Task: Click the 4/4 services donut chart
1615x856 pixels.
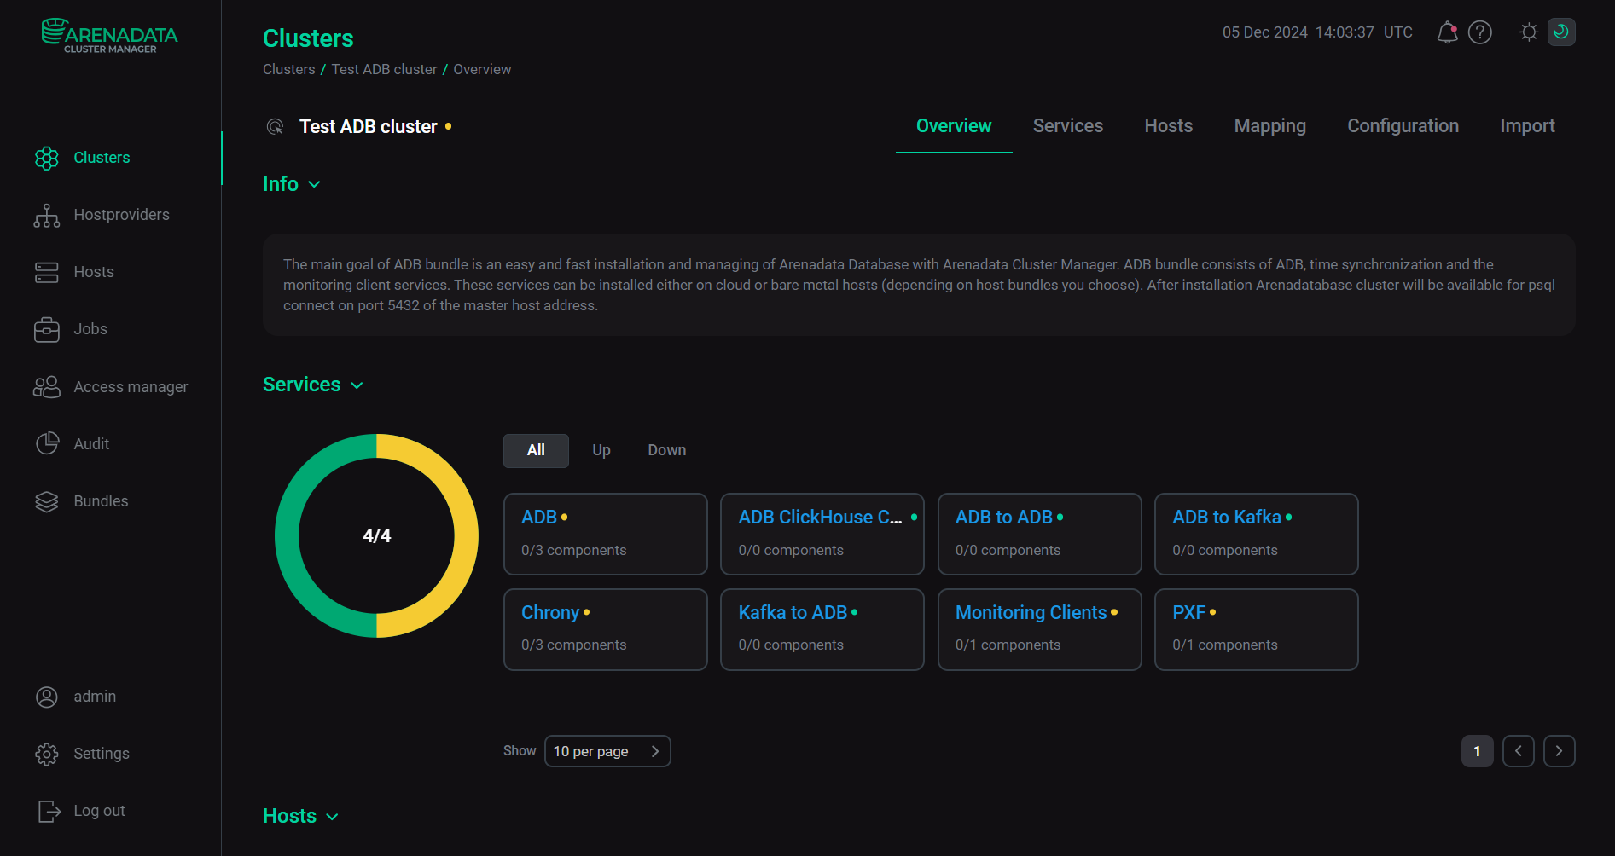Action: pyautogui.click(x=377, y=536)
